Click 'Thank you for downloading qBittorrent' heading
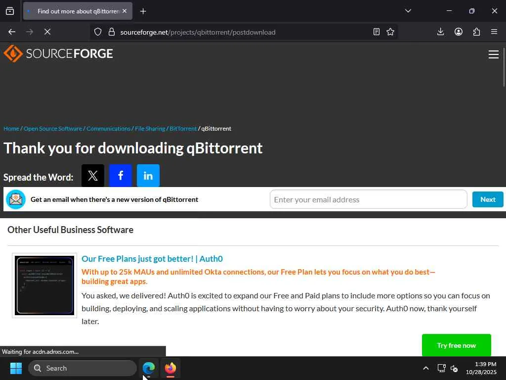Screen dimensions: 506x380 tap(133, 148)
